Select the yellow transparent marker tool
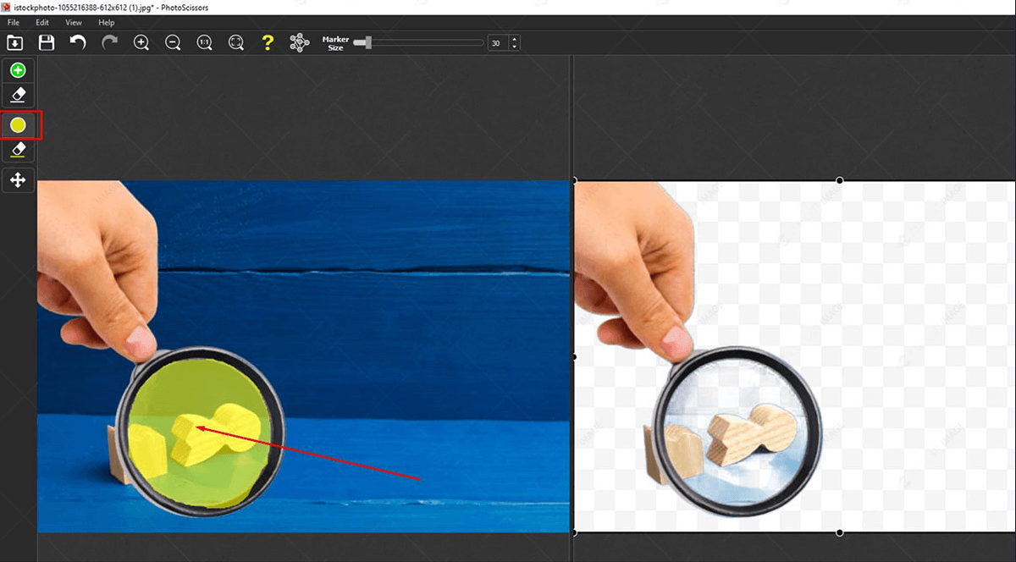 (x=18, y=125)
